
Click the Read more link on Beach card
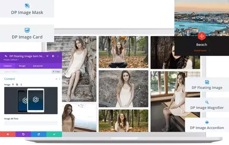[x=202, y=51]
